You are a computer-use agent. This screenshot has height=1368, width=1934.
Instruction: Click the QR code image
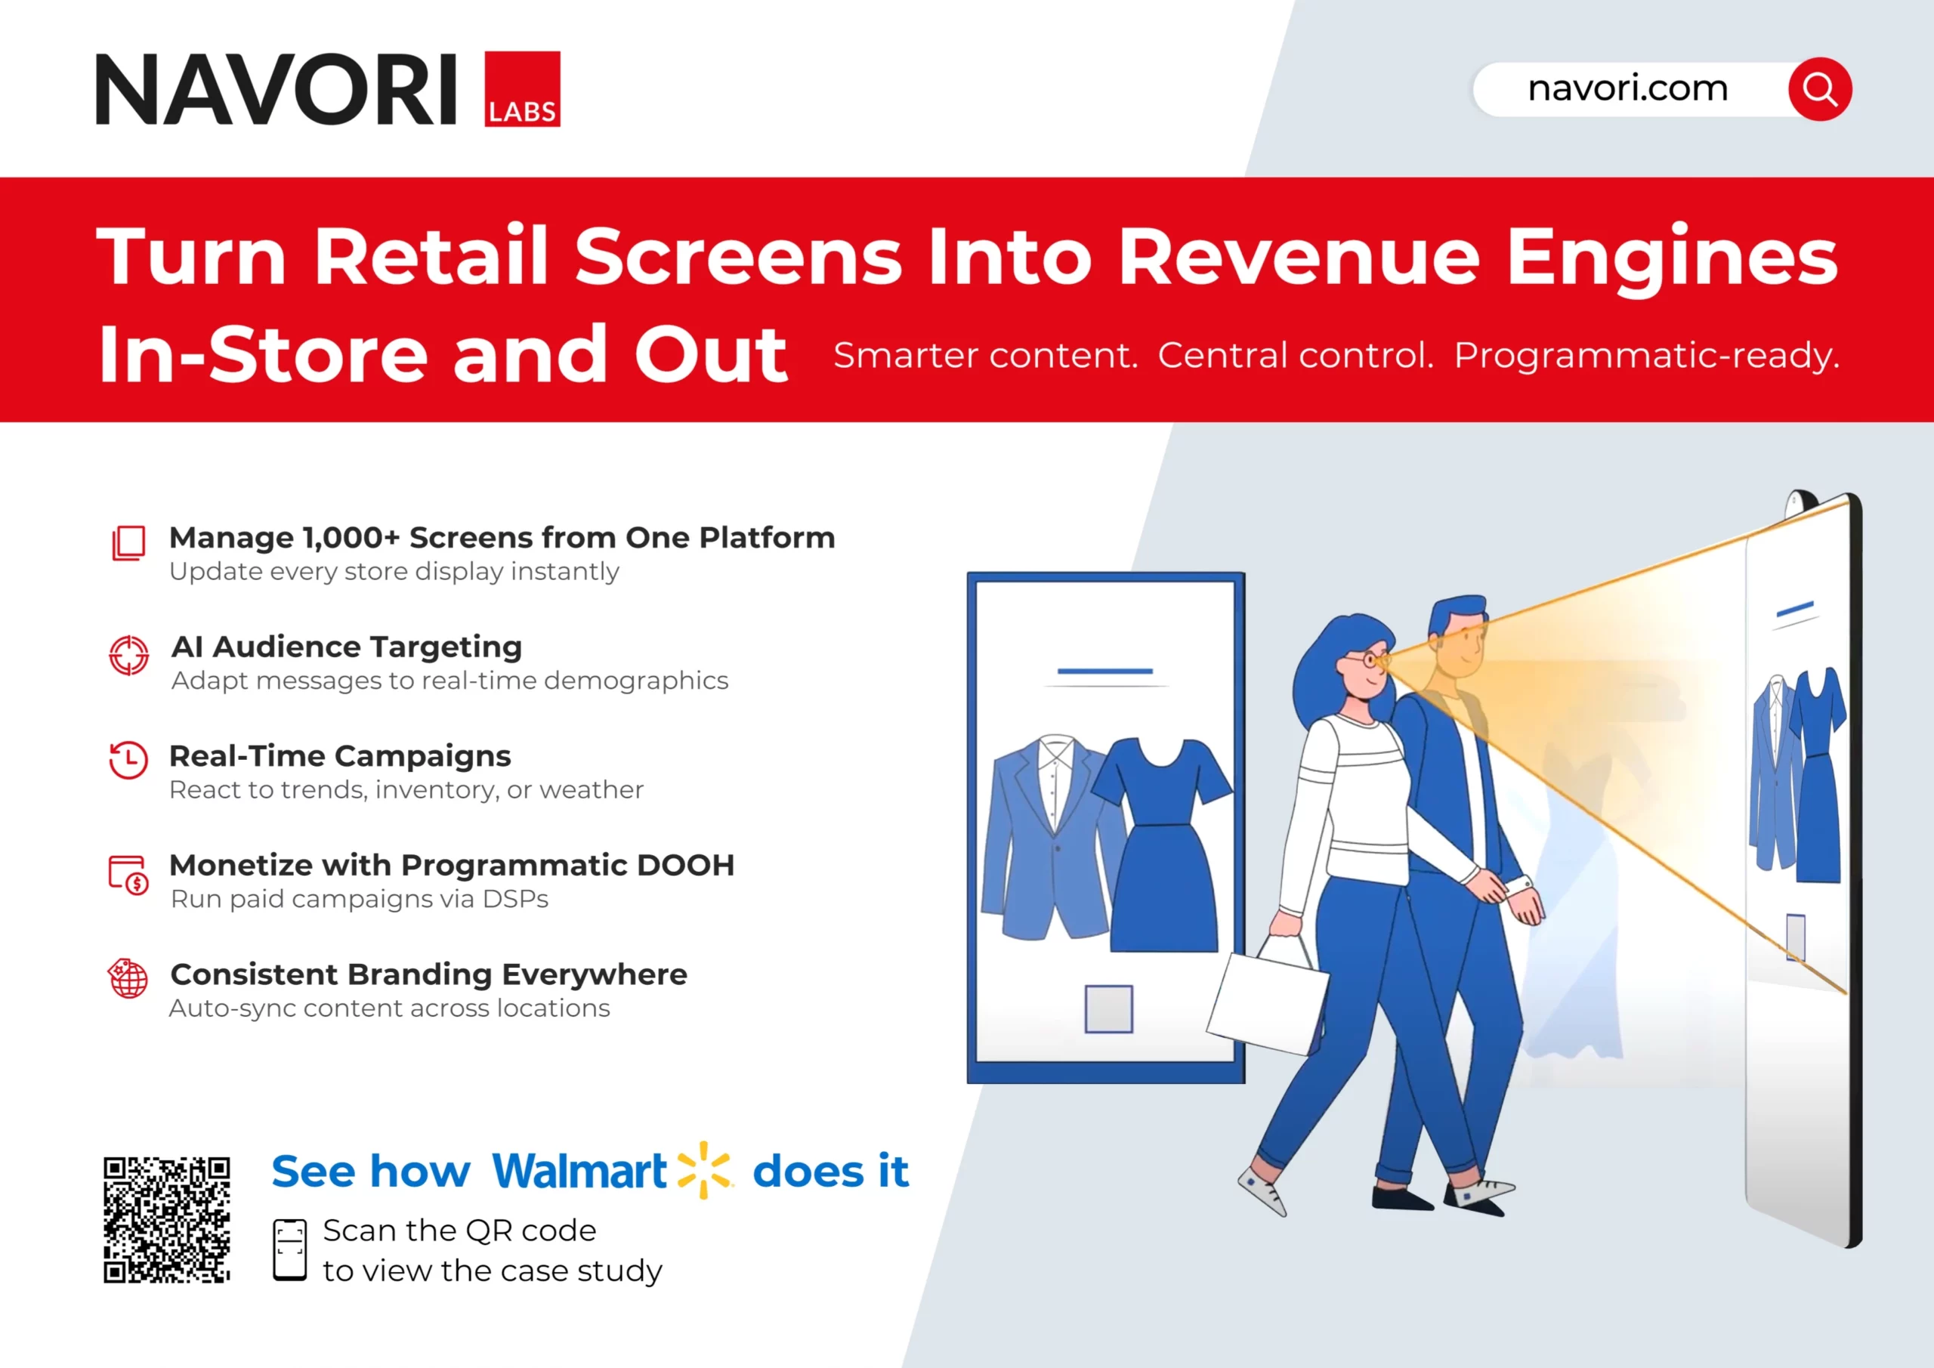point(167,1220)
